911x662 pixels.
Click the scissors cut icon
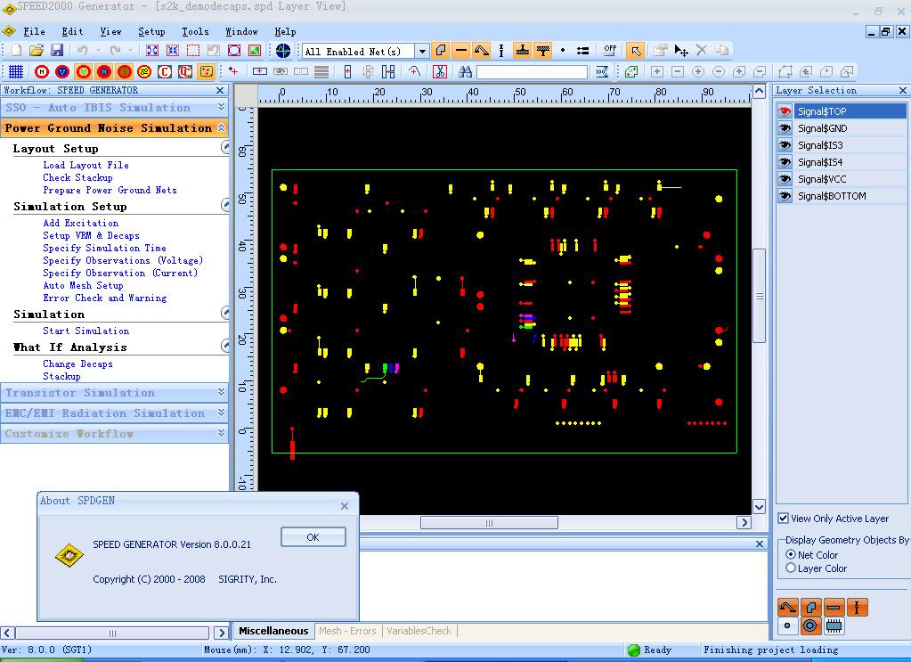pos(440,71)
